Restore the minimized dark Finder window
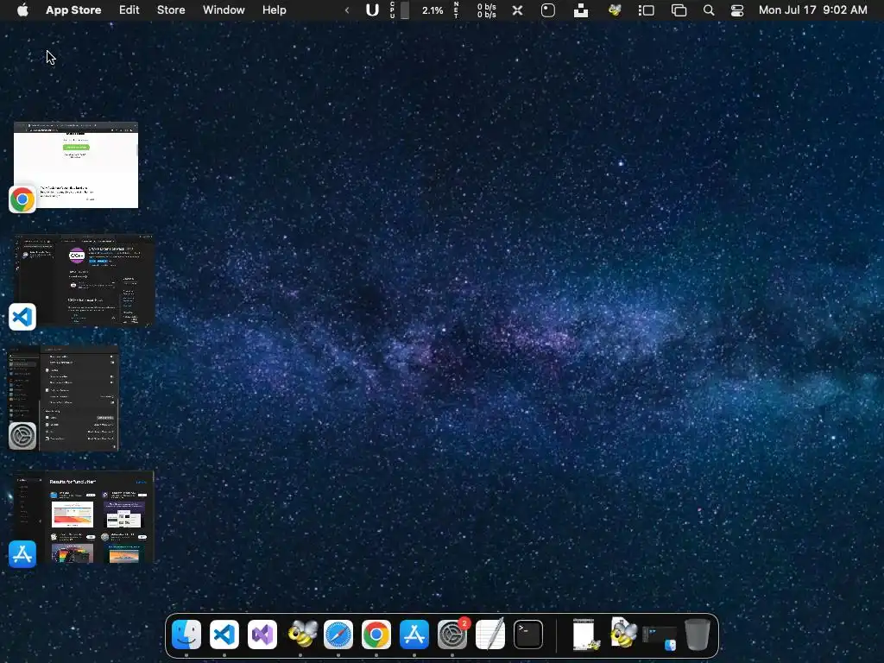 tap(659, 636)
